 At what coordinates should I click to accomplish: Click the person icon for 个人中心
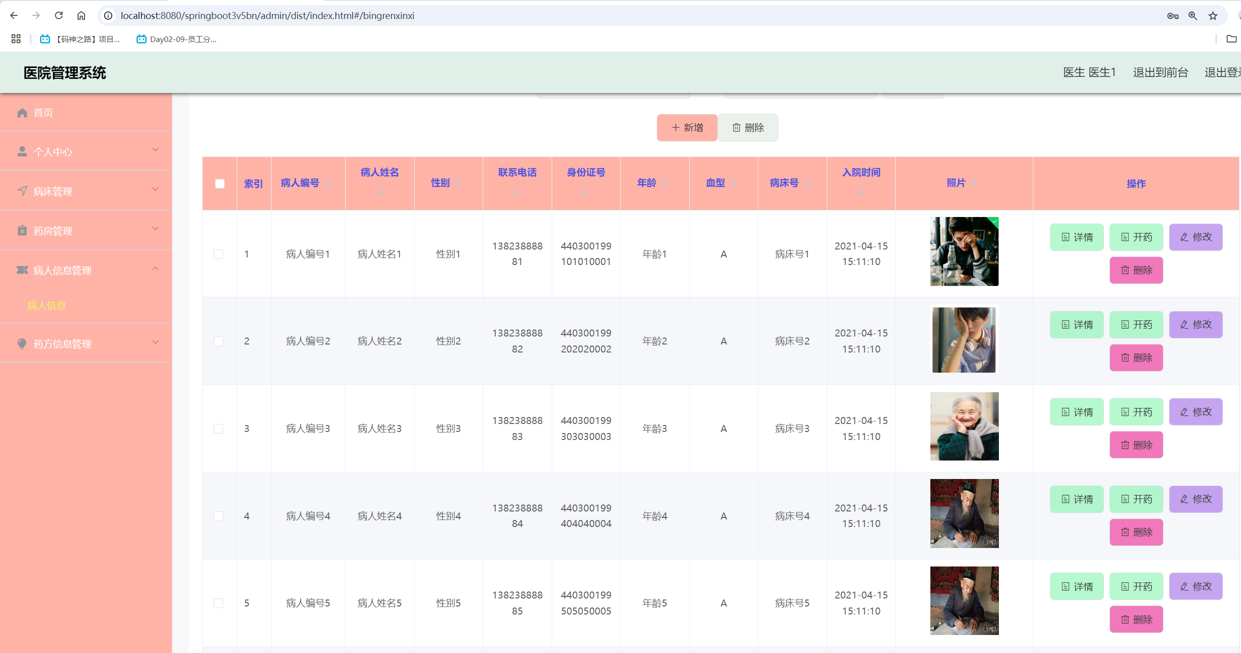point(22,151)
